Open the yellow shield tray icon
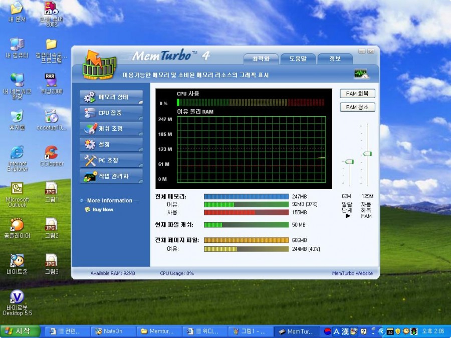 point(398,331)
